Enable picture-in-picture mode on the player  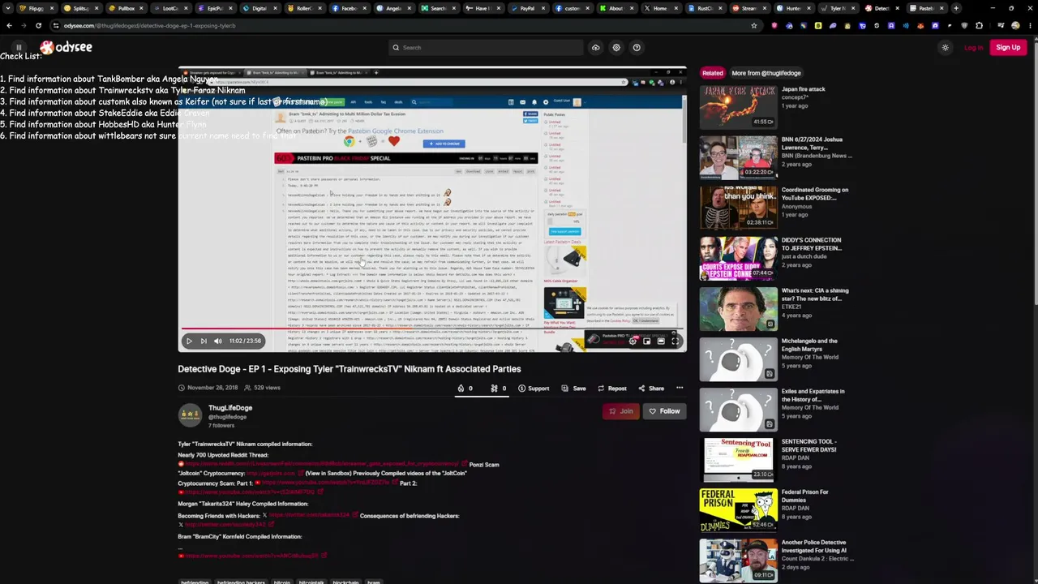646,341
